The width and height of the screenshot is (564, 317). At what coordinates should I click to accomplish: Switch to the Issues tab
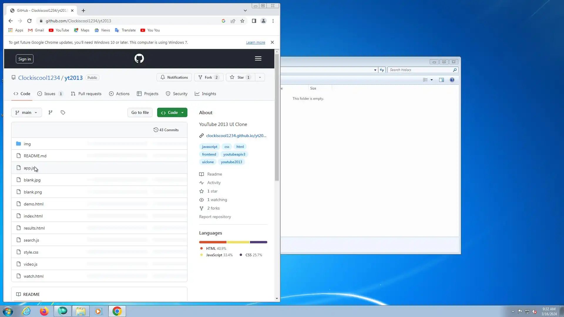[x=50, y=94]
